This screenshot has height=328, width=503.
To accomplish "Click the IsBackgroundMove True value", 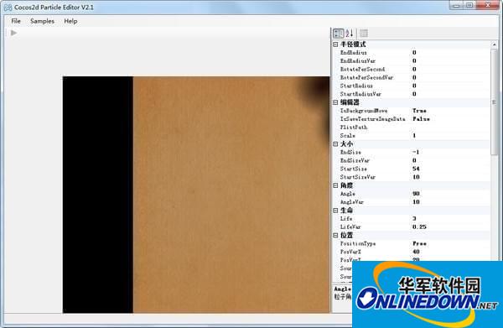I will [x=419, y=111].
